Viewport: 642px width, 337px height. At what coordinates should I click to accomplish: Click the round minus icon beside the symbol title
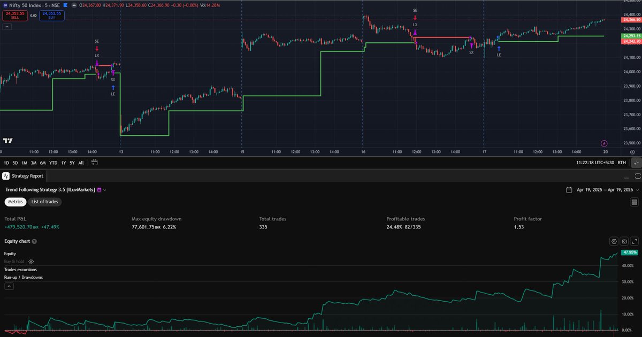pyautogui.click(x=74, y=5)
